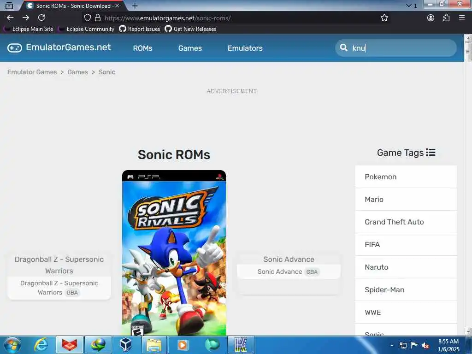Click the Sonic breadcrumb
The width and height of the screenshot is (472, 354).
pyautogui.click(x=107, y=72)
